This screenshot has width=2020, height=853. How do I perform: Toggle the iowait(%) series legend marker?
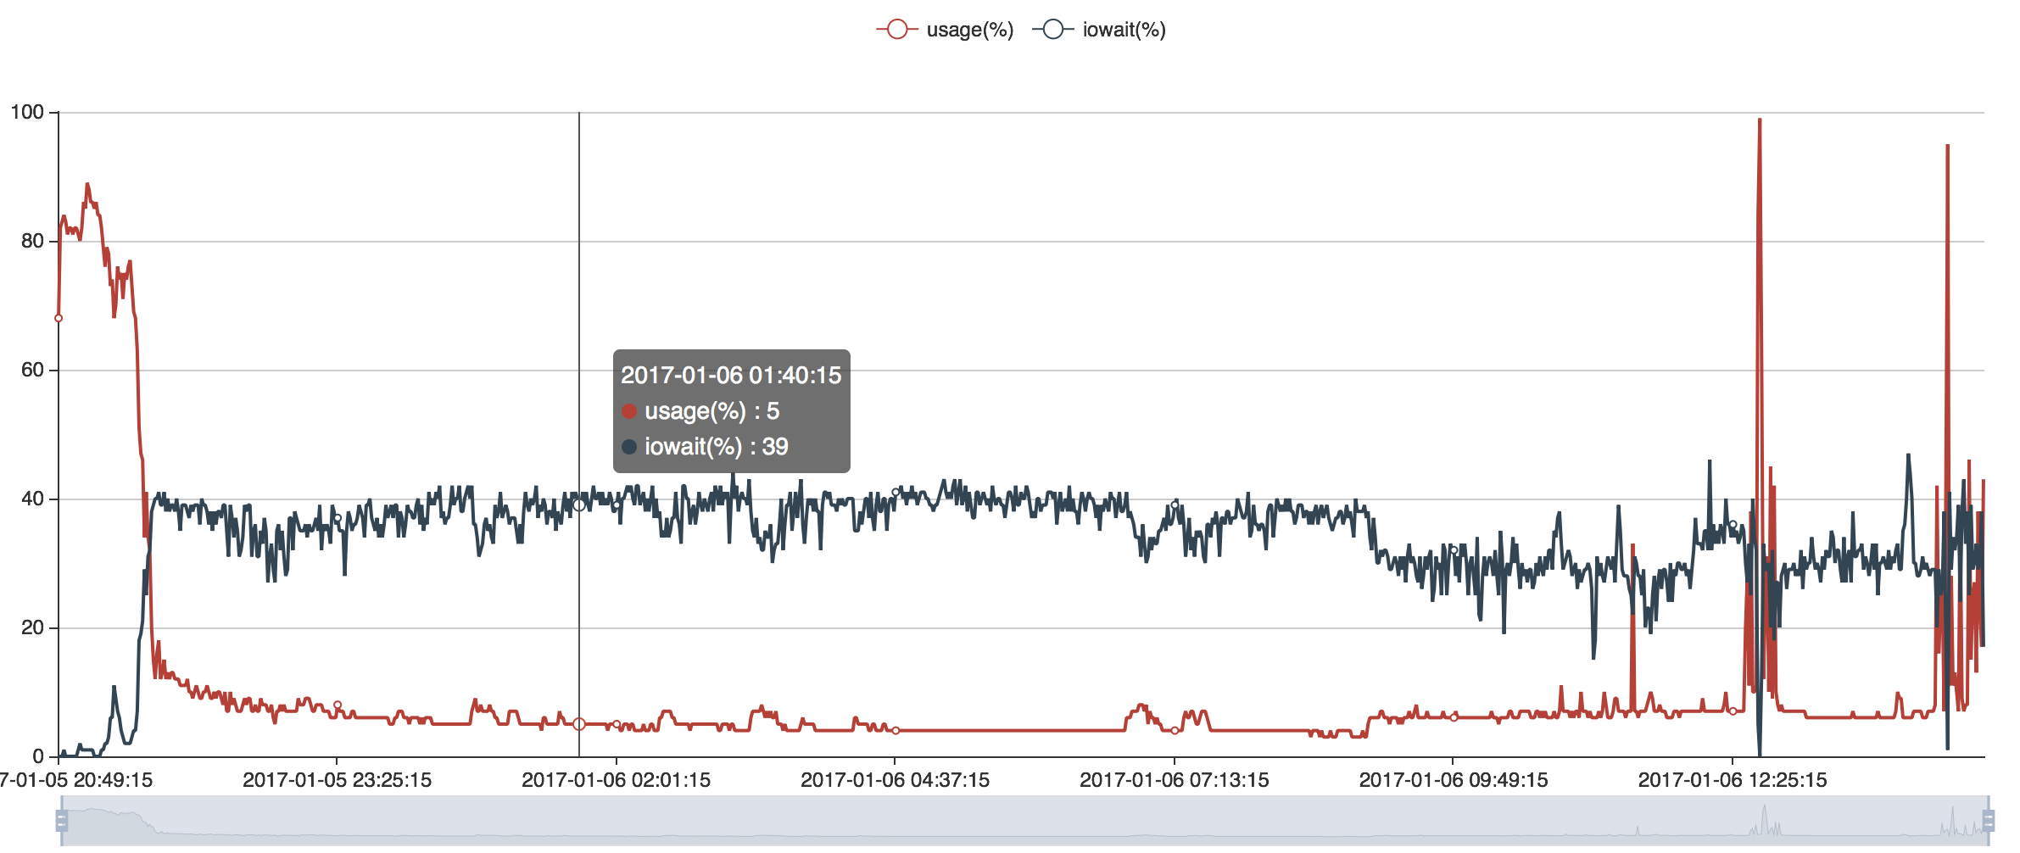click(x=1052, y=30)
